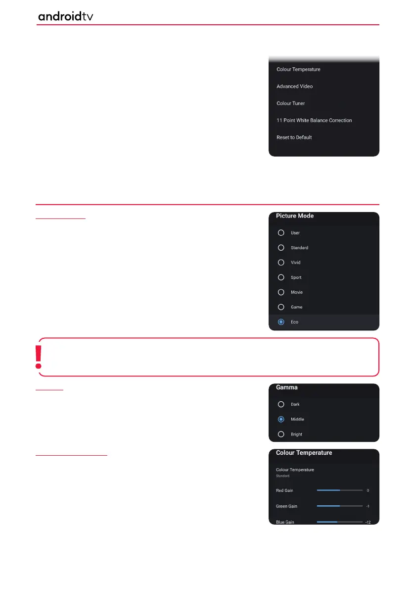Click Reset to Default
The width and height of the screenshot is (415, 590).
323,137
